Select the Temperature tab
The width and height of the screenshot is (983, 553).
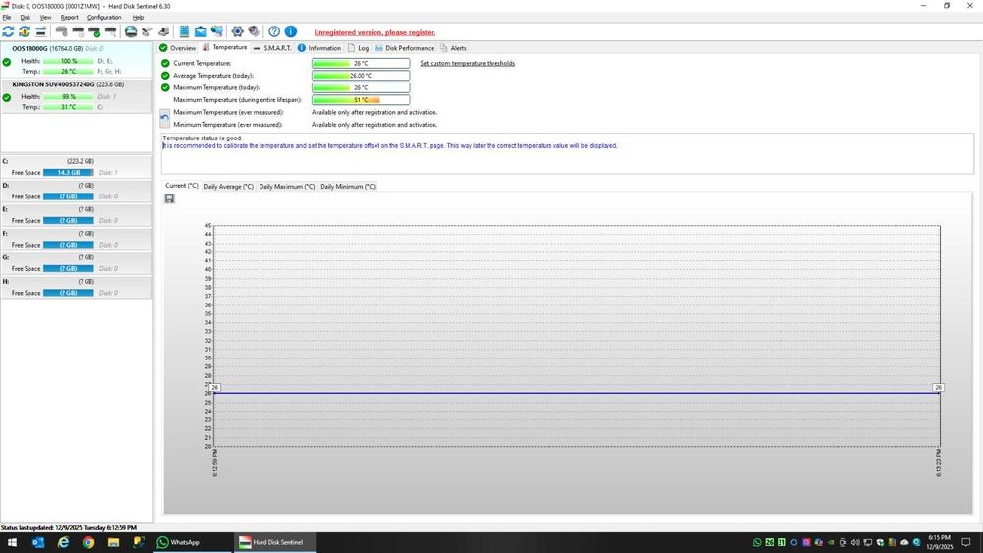[225, 47]
